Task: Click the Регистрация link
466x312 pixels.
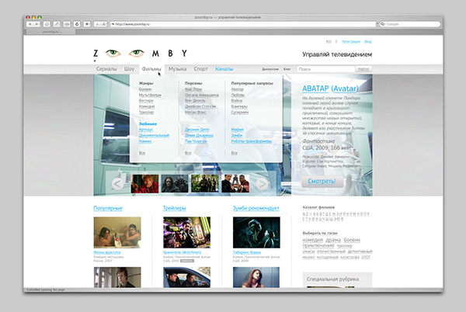Action: 351,42
